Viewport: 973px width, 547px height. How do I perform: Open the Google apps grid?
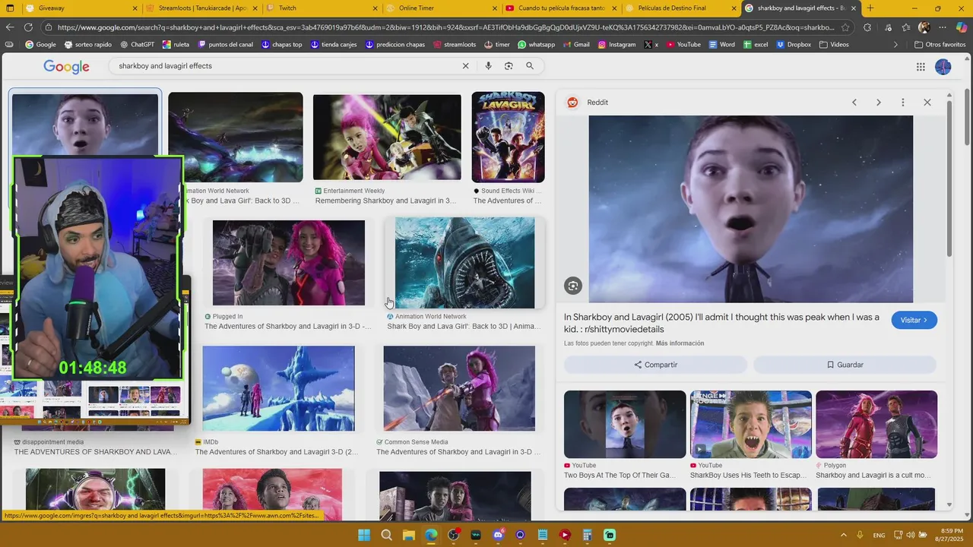[921, 67]
